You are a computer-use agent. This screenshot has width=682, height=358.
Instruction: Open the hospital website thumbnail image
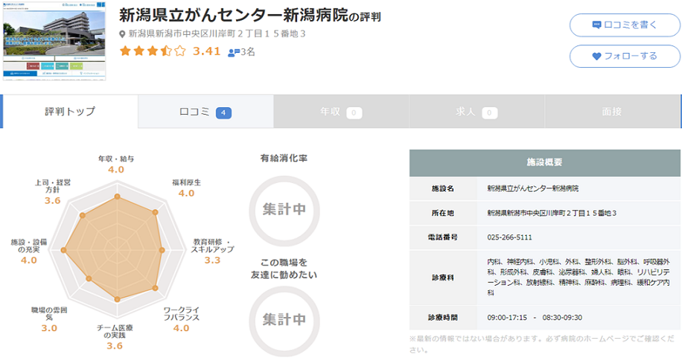(x=54, y=41)
